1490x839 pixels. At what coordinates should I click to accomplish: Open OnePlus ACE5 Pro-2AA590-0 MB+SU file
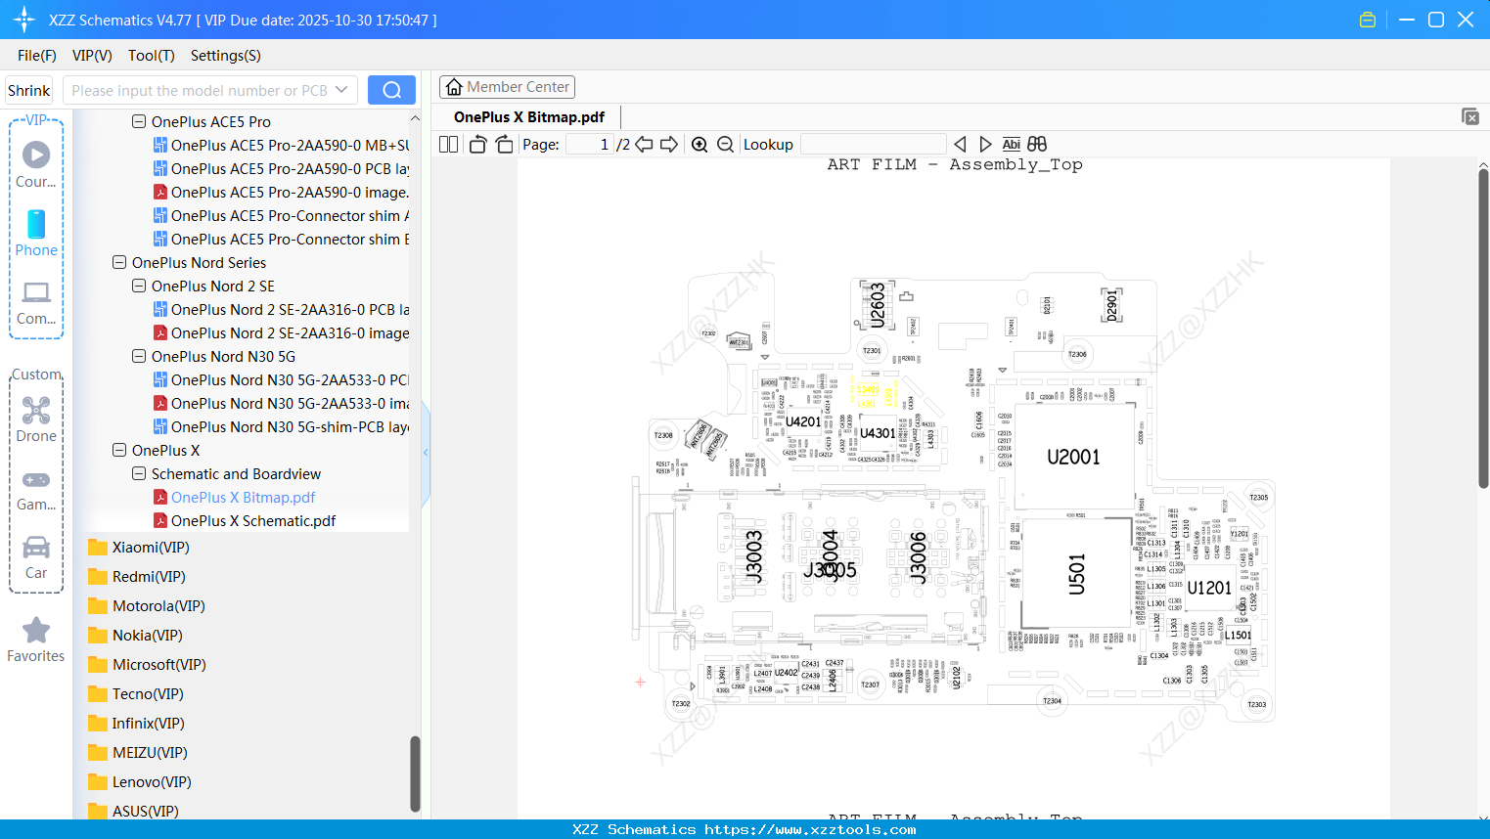click(x=281, y=146)
